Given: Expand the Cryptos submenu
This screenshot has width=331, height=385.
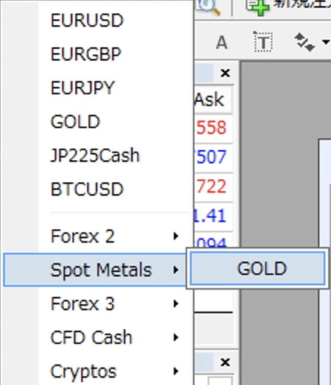Looking at the screenshot, I should 116,371.
